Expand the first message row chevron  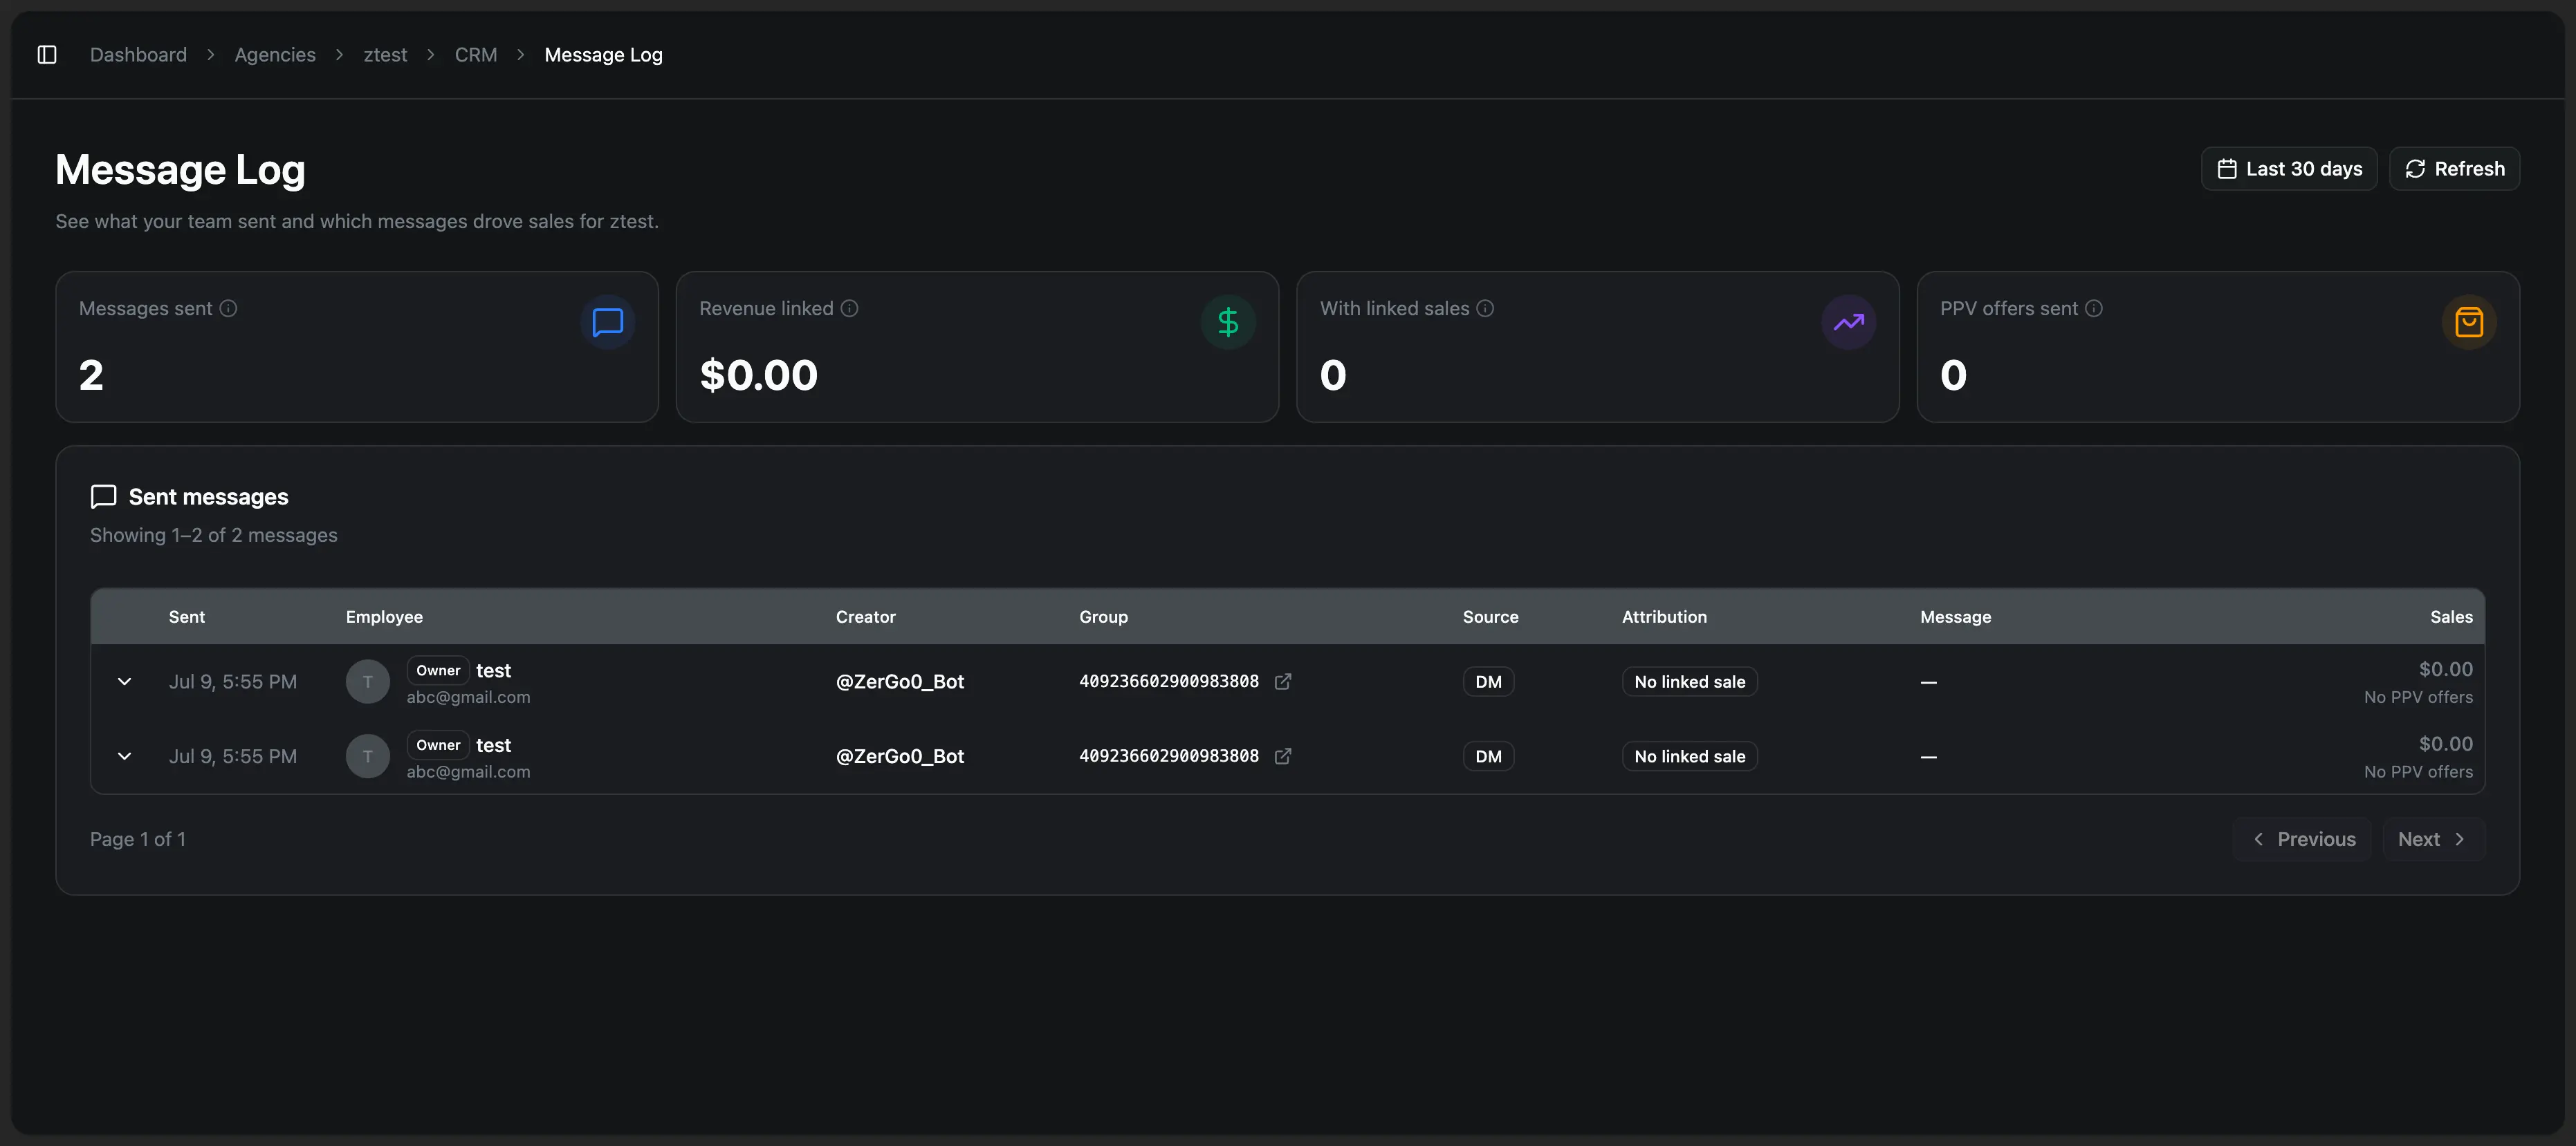[x=124, y=682]
